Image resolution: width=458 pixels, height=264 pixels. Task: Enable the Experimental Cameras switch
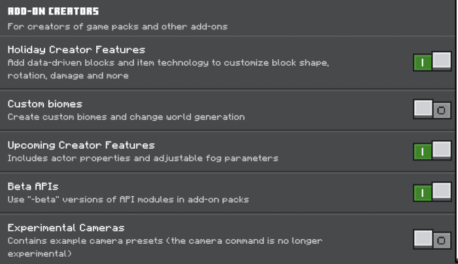[432, 239]
